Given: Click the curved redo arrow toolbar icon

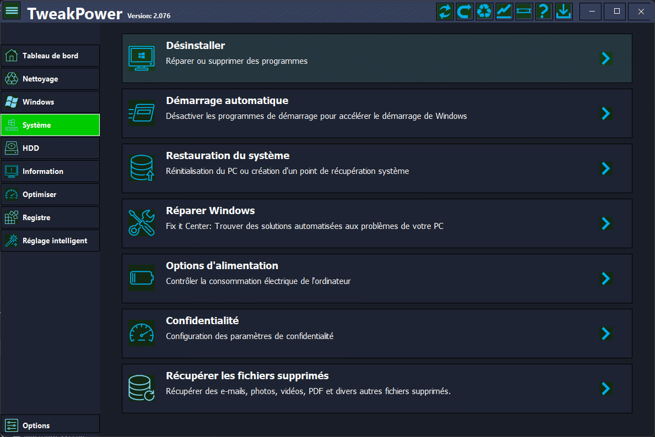Looking at the screenshot, I should [464, 12].
